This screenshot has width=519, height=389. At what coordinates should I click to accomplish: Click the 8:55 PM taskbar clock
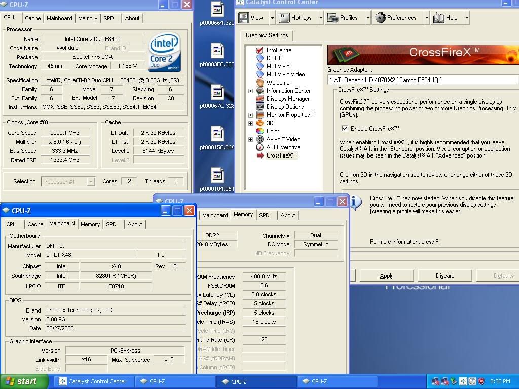tap(500, 381)
